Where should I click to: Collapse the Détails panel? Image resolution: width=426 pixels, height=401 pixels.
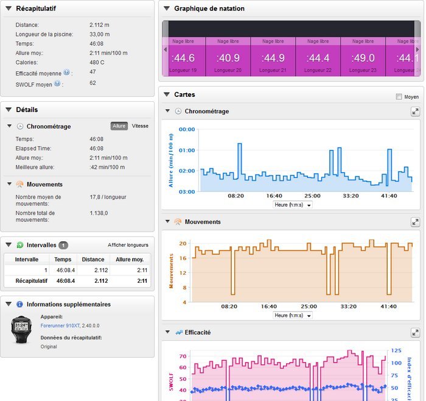[x=9, y=110]
